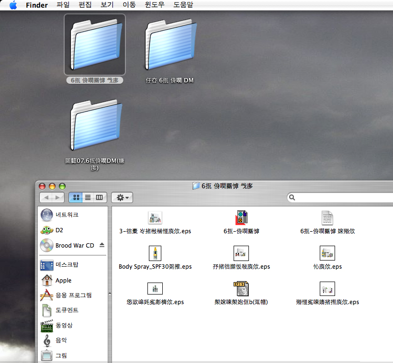Image resolution: width=393 pixels, height=363 pixels.
Task: Select the D2 icon in sidebar
Action: [47, 230]
